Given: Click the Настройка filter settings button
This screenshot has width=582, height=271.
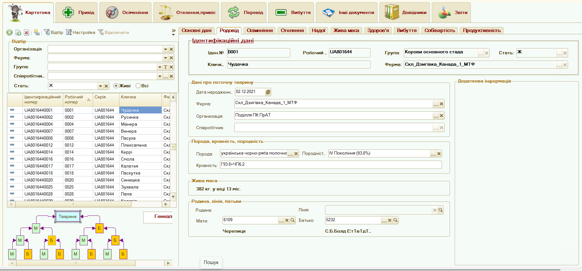Looking at the screenshot, I should coord(81,32).
